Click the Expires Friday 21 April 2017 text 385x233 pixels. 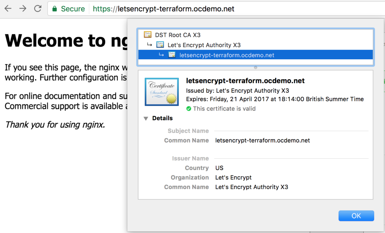point(275,99)
